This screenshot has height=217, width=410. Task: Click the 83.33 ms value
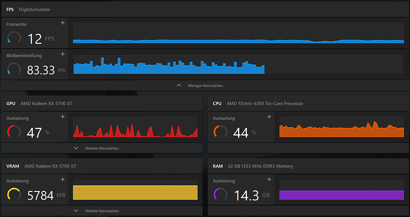pyautogui.click(x=46, y=70)
